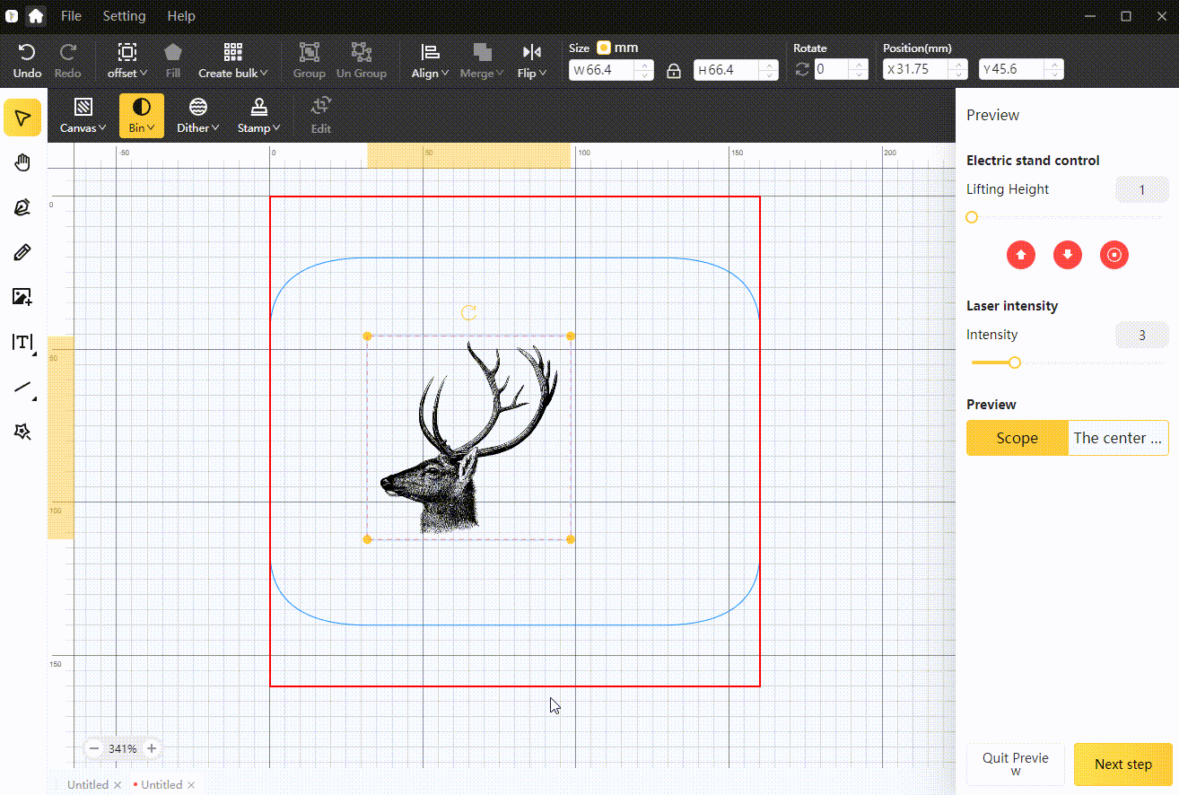Select the pencil tool
Image resolution: width=1179 pixels, height=795 pixels.
[x=22, y=252]
